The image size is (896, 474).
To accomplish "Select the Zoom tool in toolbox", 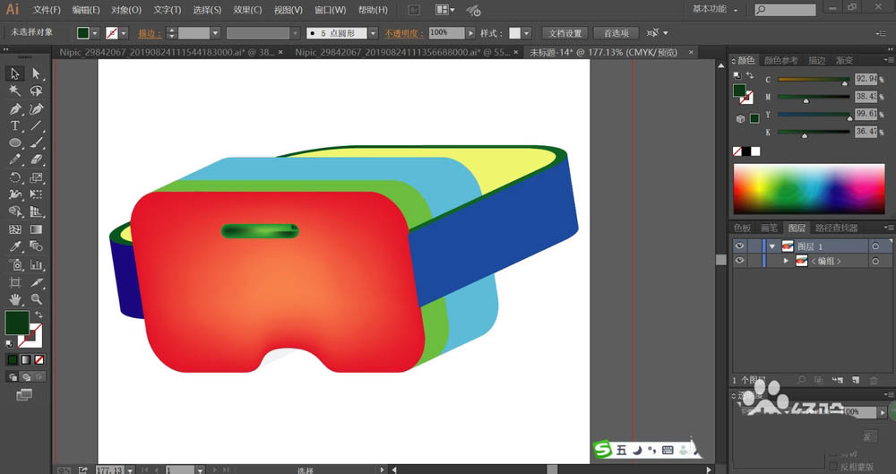I will point(37,299).
